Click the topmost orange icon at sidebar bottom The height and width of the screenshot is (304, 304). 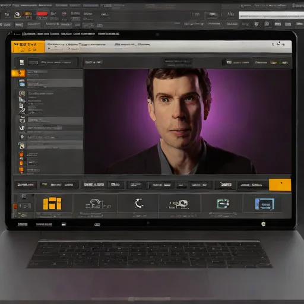[21, 154]
